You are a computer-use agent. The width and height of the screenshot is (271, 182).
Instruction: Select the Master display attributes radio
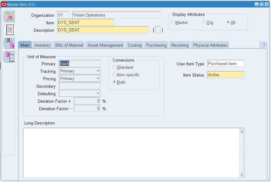tap(173, 22)
